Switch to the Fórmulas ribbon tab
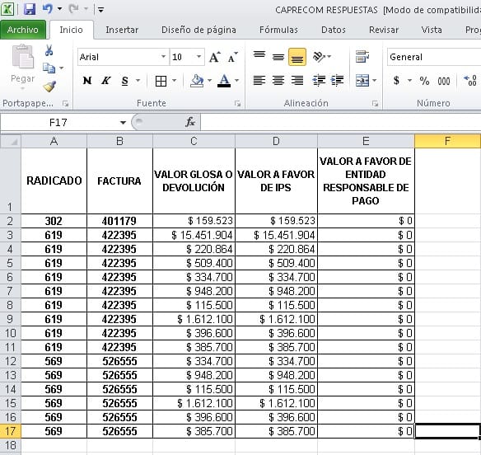Image resolution: width=481 pixels, height=455 pixels. pyautogui.click(x=278, y=30)
